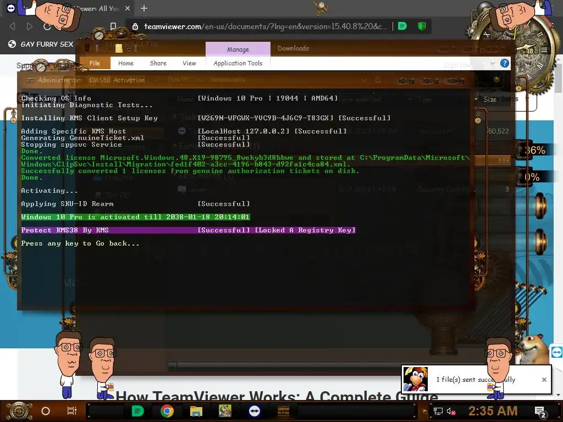The width and height of the screenshot is (563, 422).
Task: Launch Google Chrome from taskbar
Action: pyautogui.click(x=167, y=411)
